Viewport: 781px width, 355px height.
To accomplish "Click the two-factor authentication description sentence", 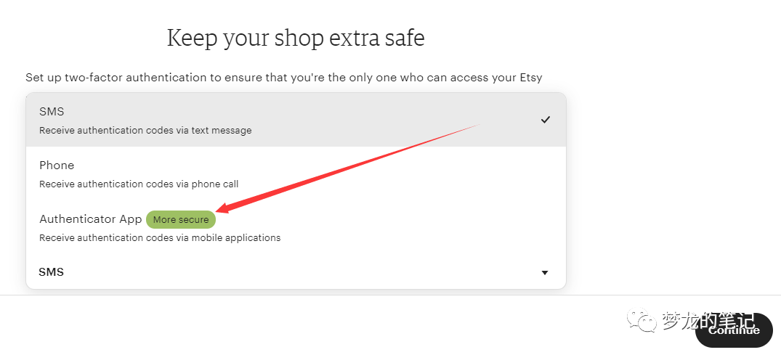I will pyautogui.click(x=283, y=78).
